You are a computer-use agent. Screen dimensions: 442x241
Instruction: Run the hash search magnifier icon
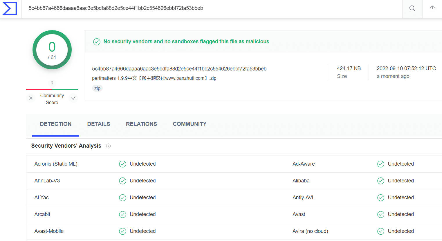412,8
